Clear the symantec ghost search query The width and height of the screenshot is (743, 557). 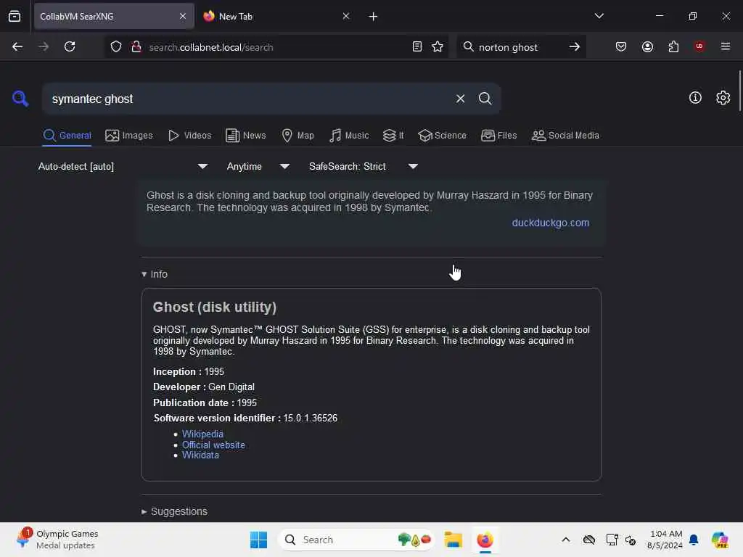point(460,99)
